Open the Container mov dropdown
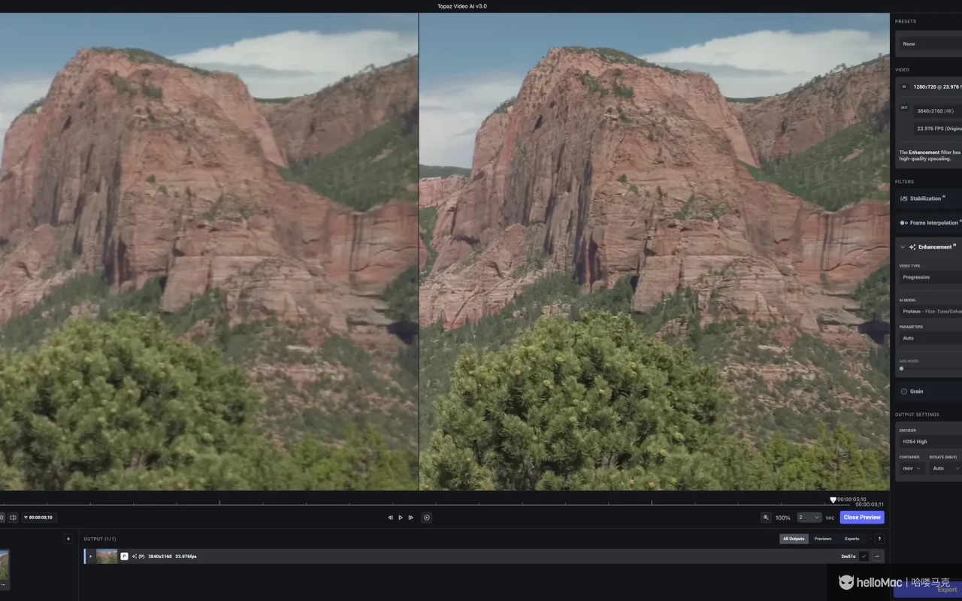This screenshot has width=962, height=601. tap(912, 468)
